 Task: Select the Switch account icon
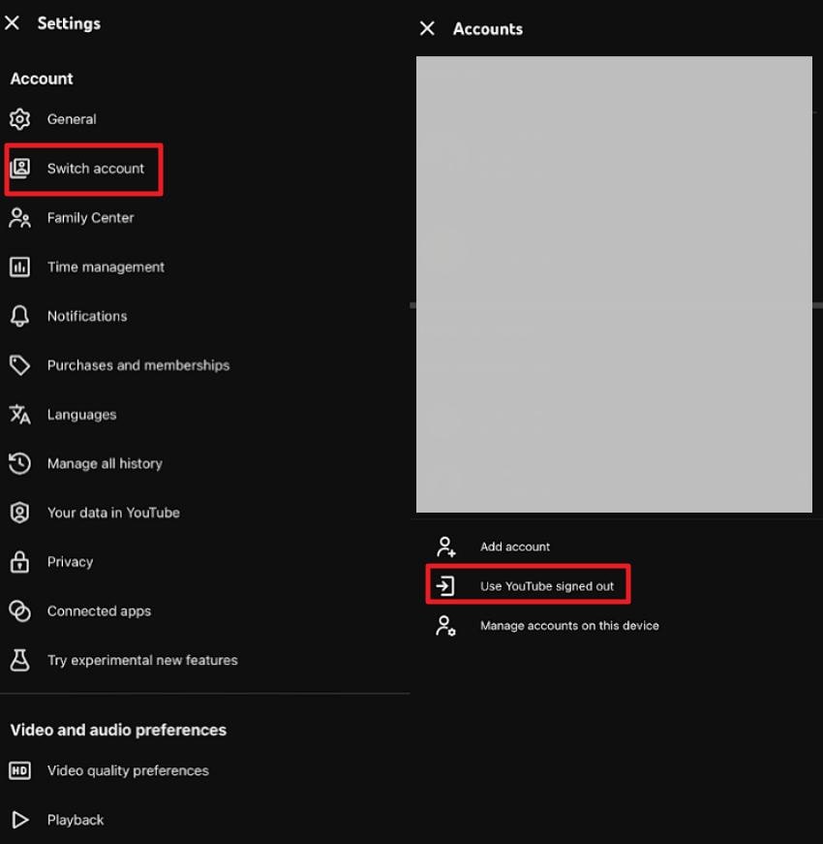coord(20,168)
